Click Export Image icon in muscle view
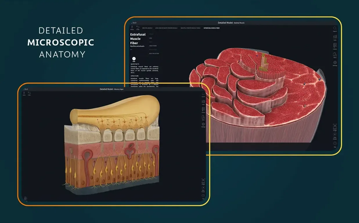 pos(335,127)
